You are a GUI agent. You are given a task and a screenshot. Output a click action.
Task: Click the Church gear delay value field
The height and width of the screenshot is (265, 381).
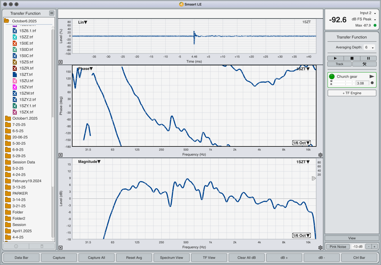(362, 83)
